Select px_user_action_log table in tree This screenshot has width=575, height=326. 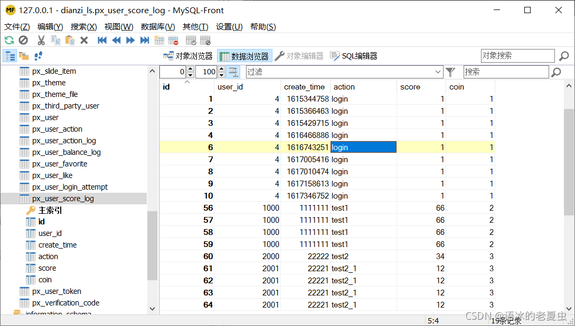64,141
